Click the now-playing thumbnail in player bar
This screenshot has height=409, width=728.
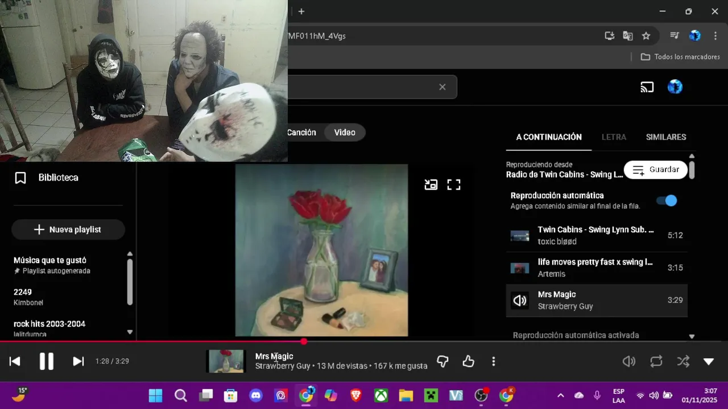[x=226, y=361]
